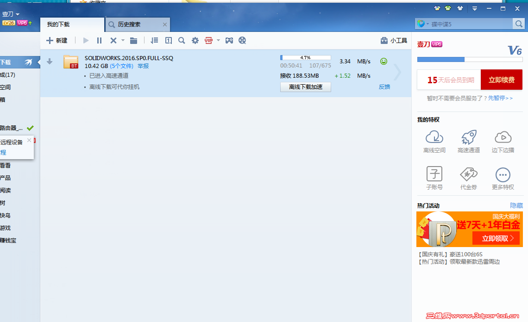Click the 国庆大福利 promotional banner
The image size is (528, 322).
469,229
